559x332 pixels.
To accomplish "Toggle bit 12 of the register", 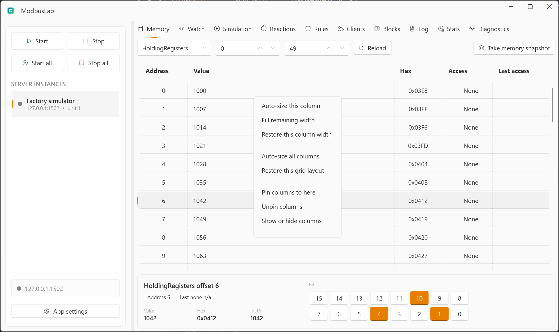I will [x=379, y=298].
